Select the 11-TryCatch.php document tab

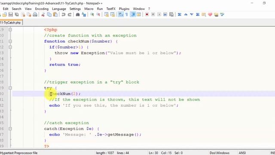click(x=10, y=22)
